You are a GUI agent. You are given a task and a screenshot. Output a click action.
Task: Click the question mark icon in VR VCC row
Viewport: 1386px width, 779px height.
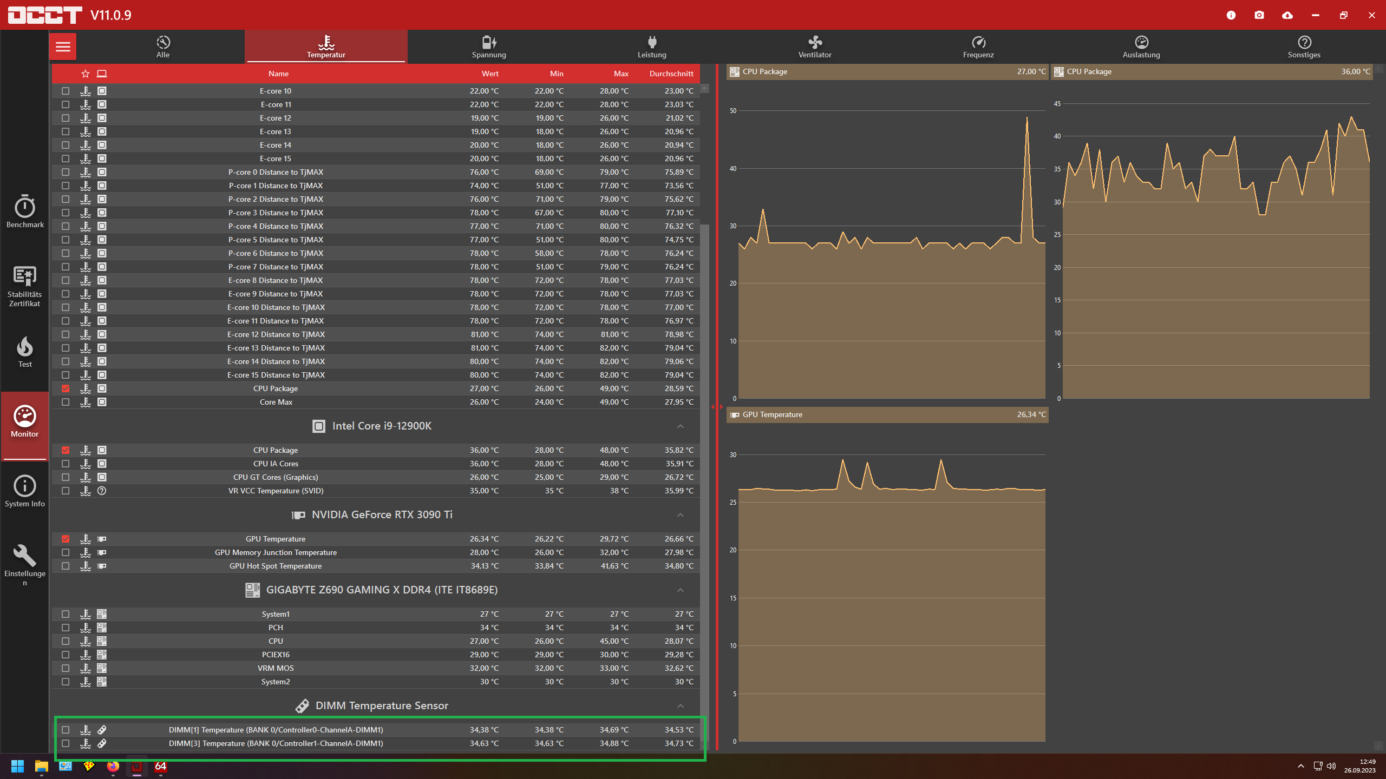[x=102, y=491]
